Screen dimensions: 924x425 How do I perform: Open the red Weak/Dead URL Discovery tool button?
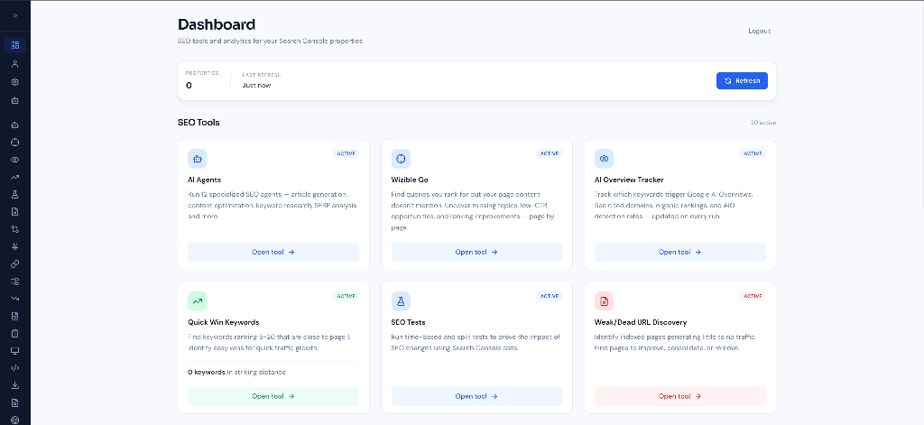(680, 396)
